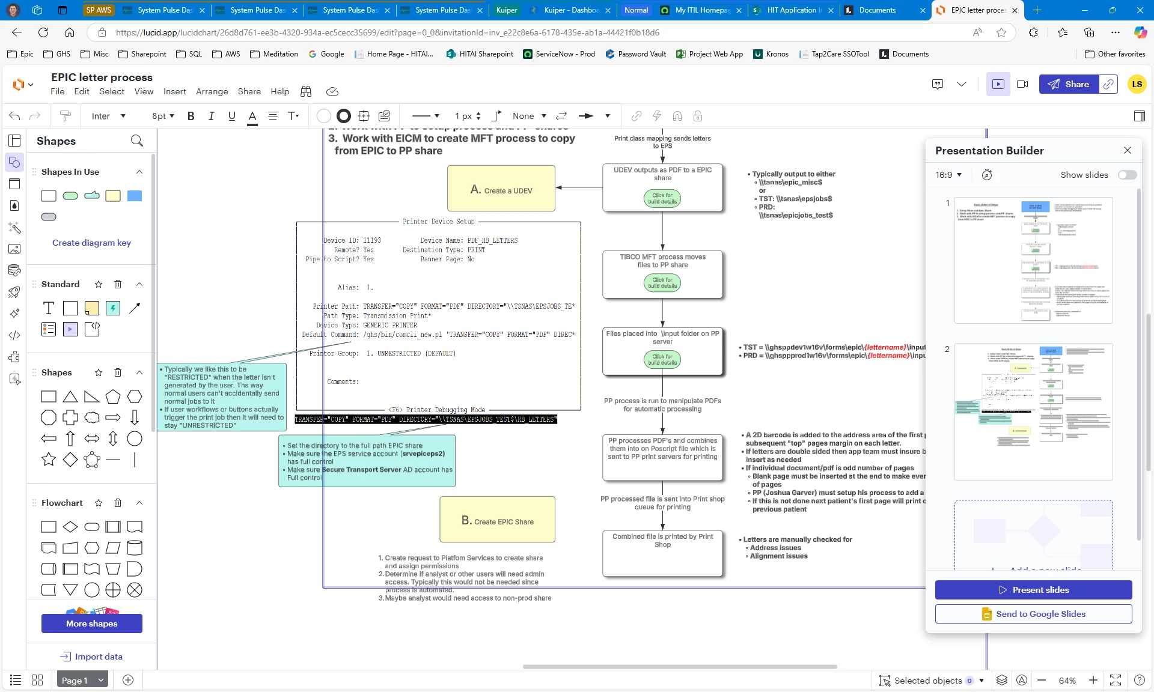Collapse the Shapes In Use section

pyautogui.click(x=139, y=172)
